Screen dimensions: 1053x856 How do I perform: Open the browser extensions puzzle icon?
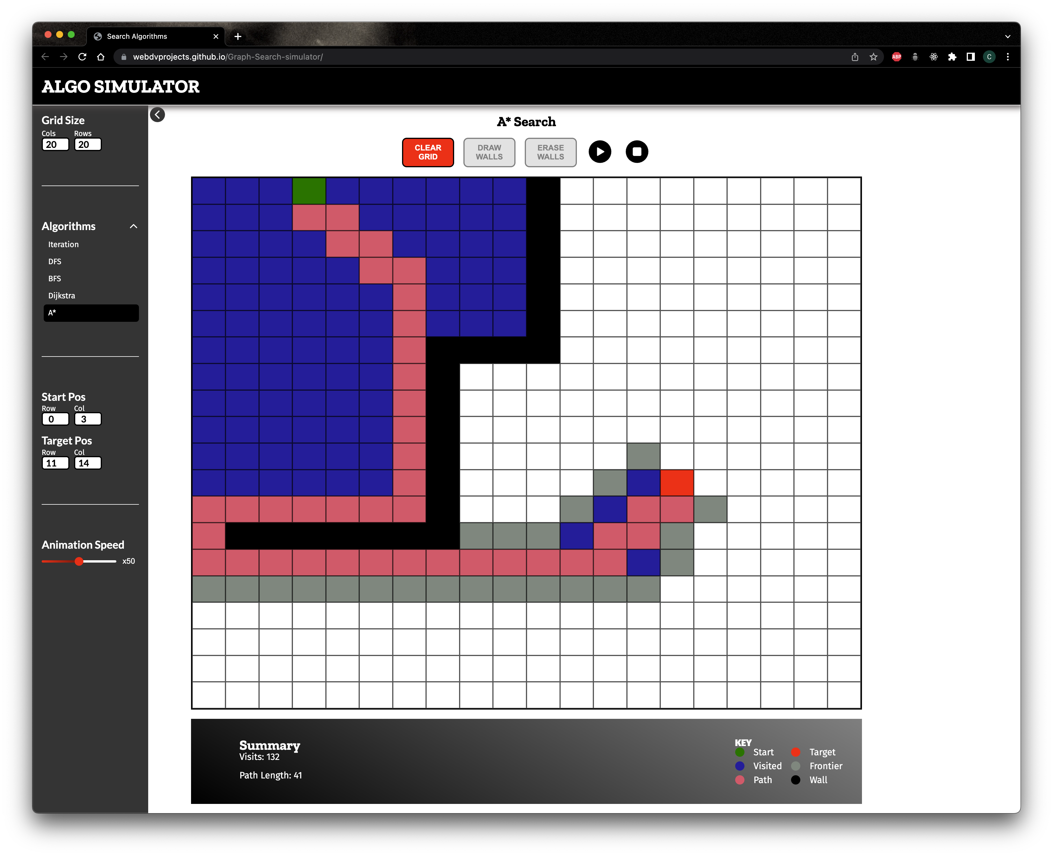click(952, 57)
